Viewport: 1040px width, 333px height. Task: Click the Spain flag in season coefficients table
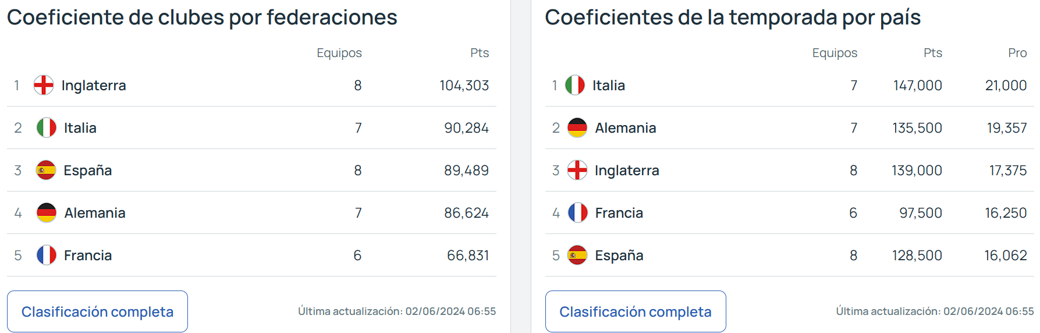click(577, 255)
